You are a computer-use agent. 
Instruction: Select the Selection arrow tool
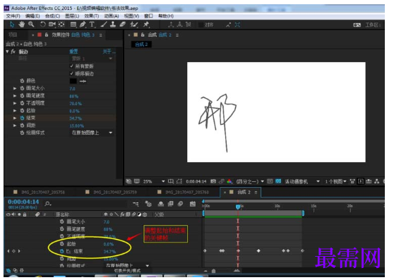pyautogui.click(x=12, y=25)
